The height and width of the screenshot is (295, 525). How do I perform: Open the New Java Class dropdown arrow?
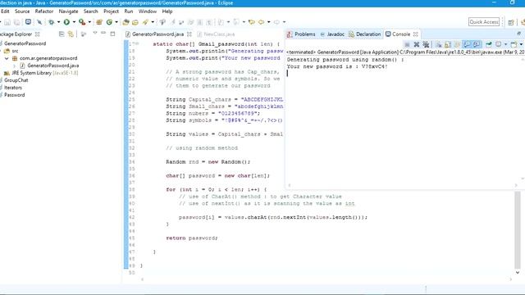pos(116,22)
